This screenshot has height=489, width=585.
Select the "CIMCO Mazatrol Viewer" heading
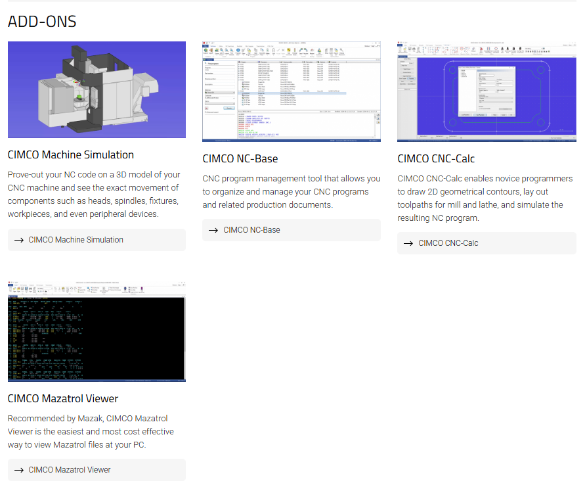point(63,398)
